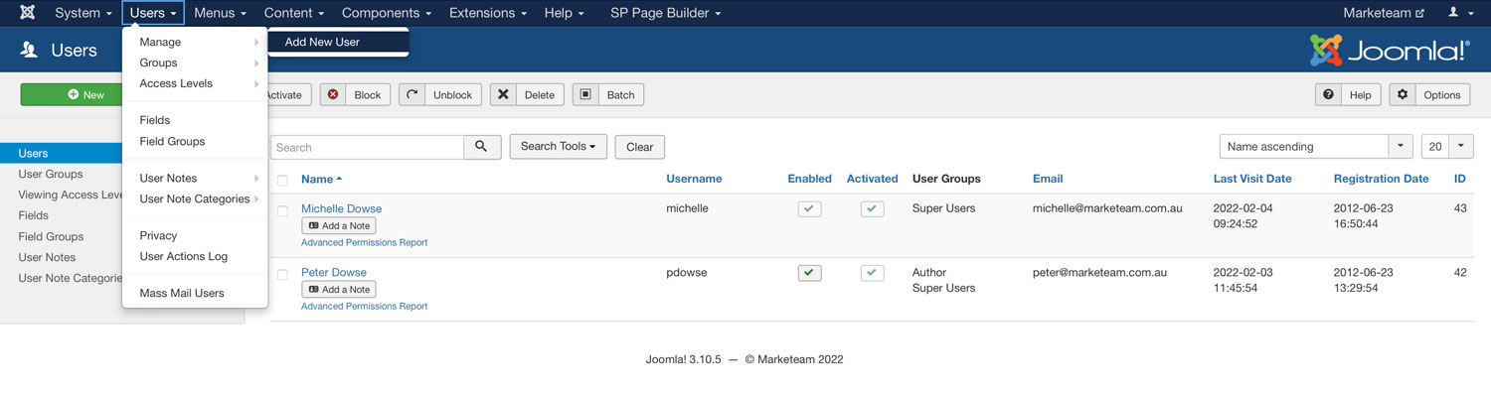Click the Joomla! brand logo at right
Viewport: 1491px width, 394px height.
[x=1389, y=50]
